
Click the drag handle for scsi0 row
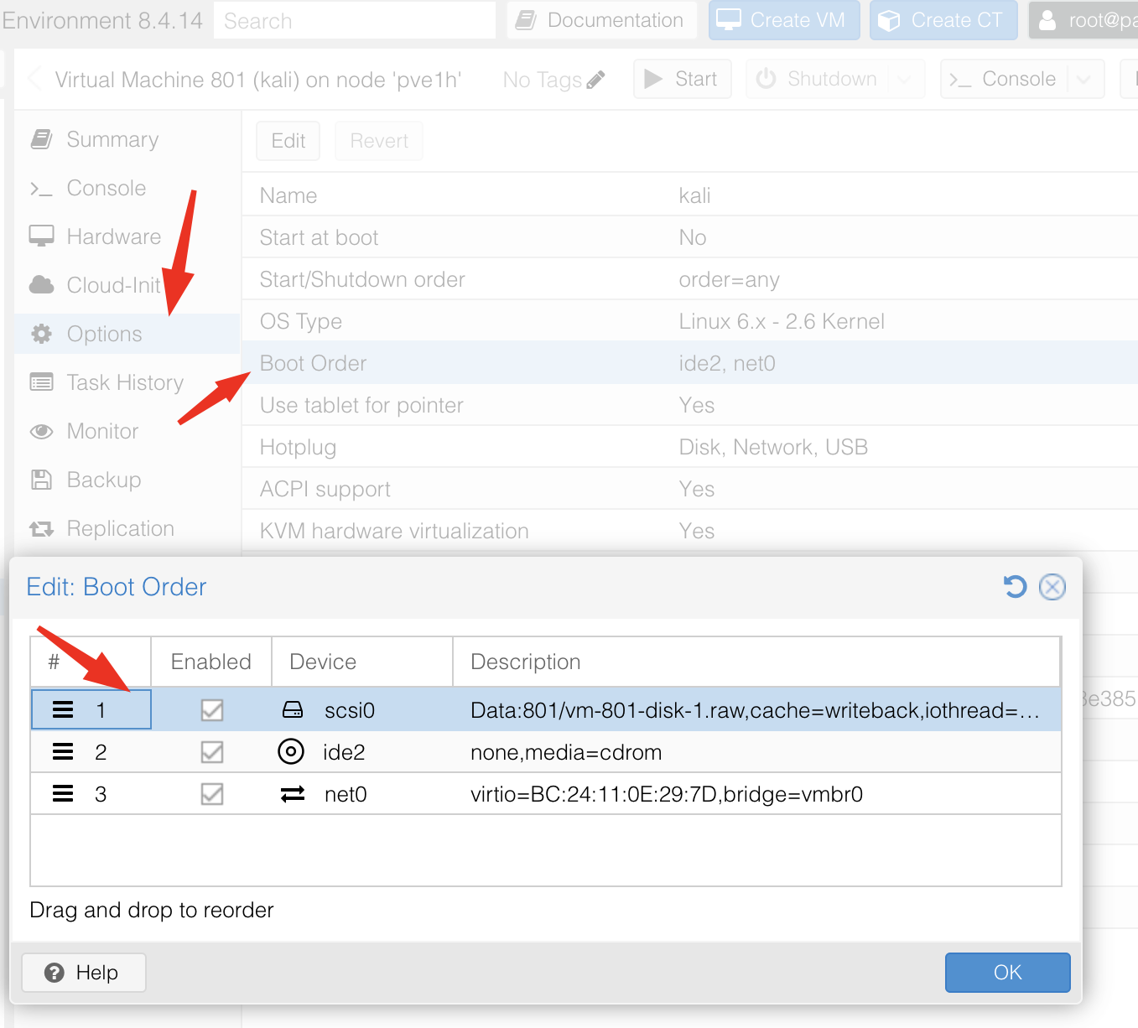pyautogui.click(x=63, y=710)
